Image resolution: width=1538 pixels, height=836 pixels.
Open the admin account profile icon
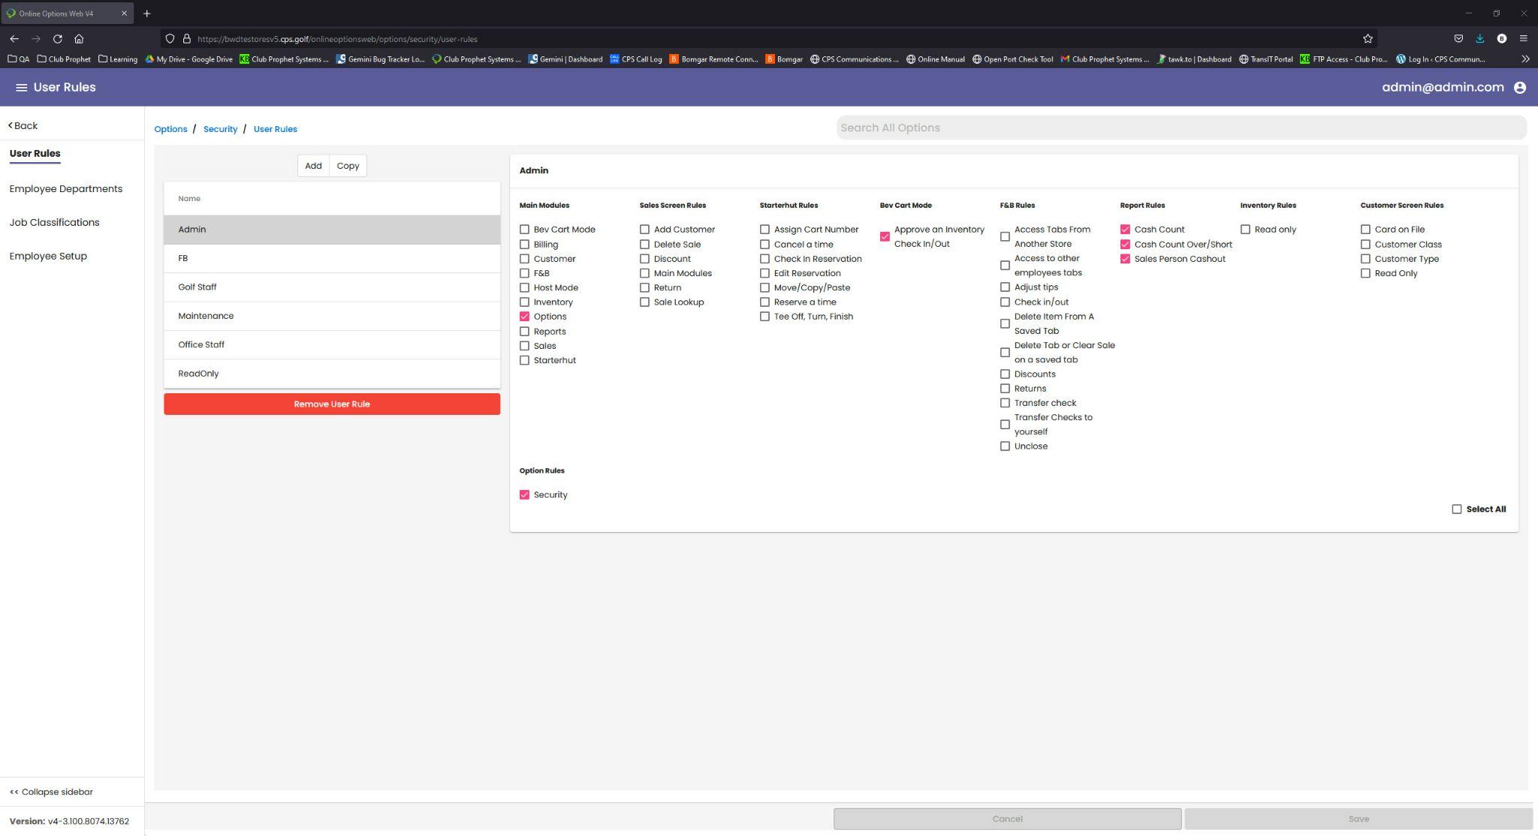coord(1520,88)
